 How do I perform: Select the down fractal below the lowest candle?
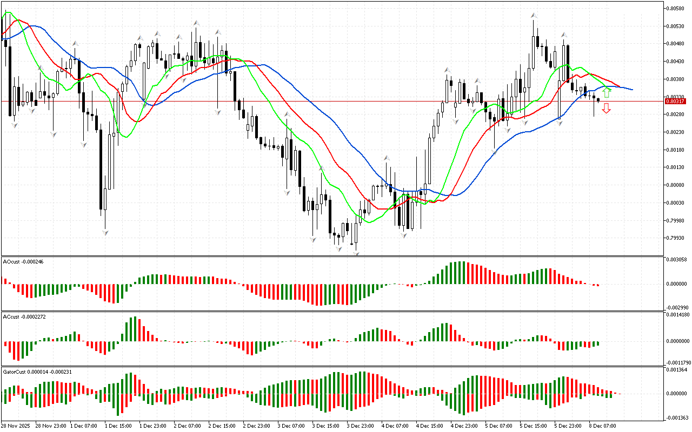356,252
